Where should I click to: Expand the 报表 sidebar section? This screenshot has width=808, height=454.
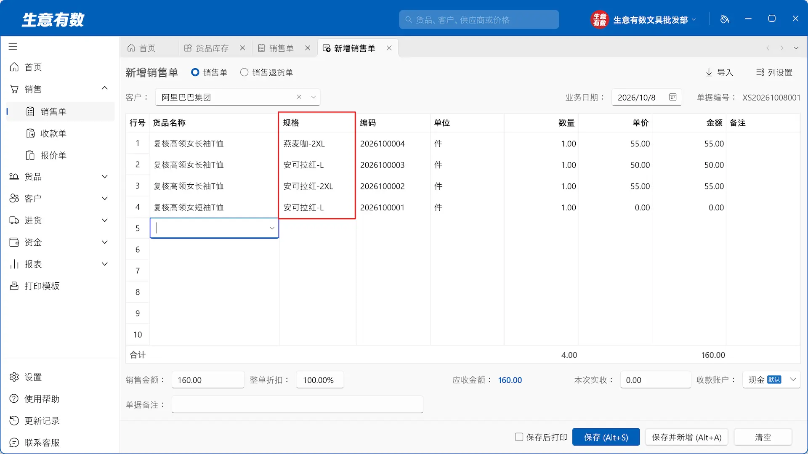[105, 264]
